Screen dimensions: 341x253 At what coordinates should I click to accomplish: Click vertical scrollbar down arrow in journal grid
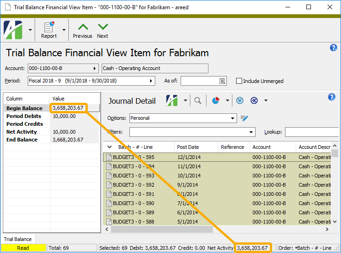pyautogui.click(x=335, y=222)
